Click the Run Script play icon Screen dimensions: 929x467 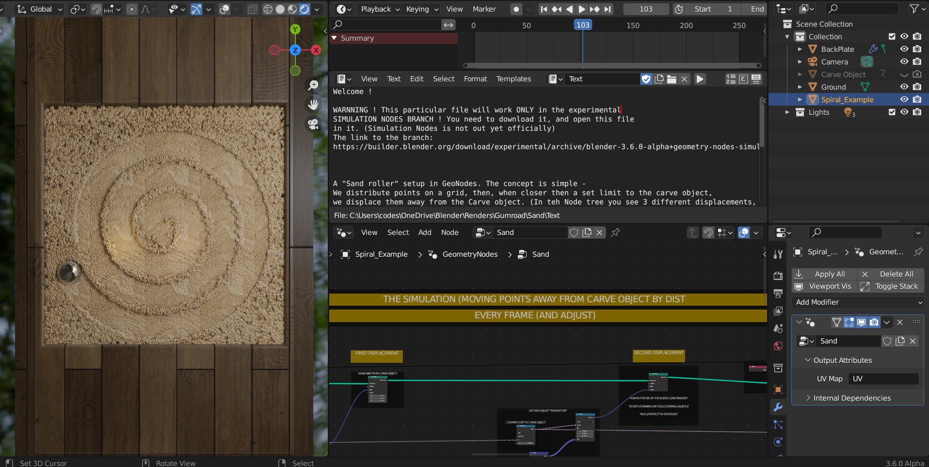pos(700,79)
